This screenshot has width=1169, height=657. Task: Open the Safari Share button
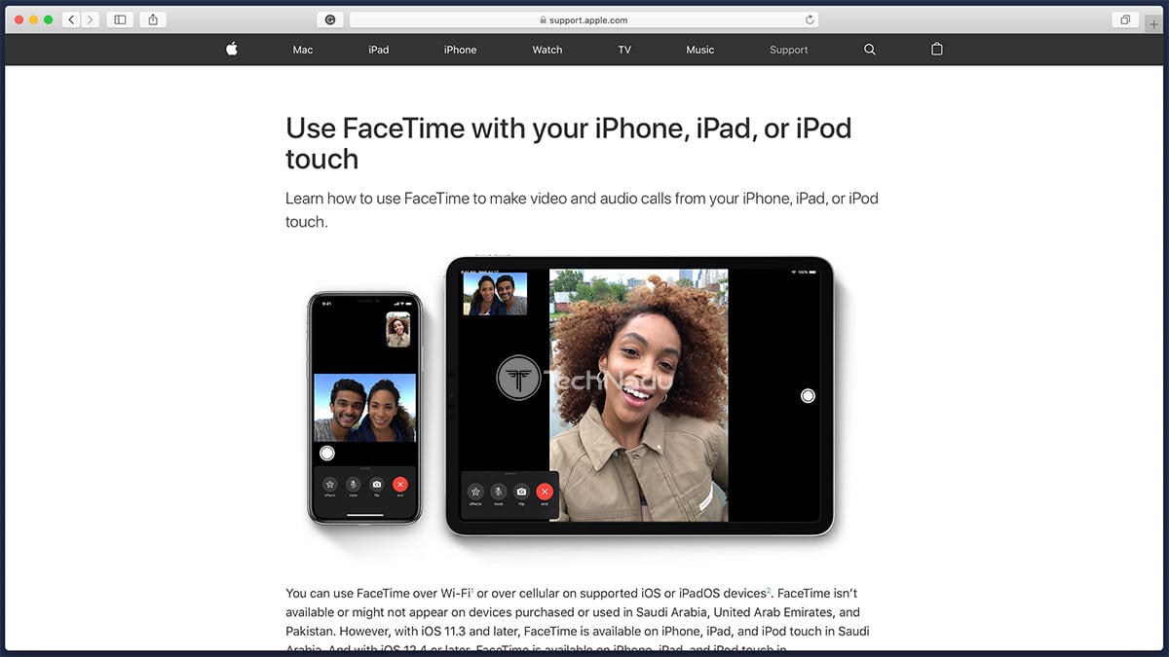click(x=153, y=19)
